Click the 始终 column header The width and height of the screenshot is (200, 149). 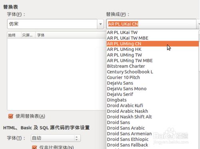(x=14, y=35)
